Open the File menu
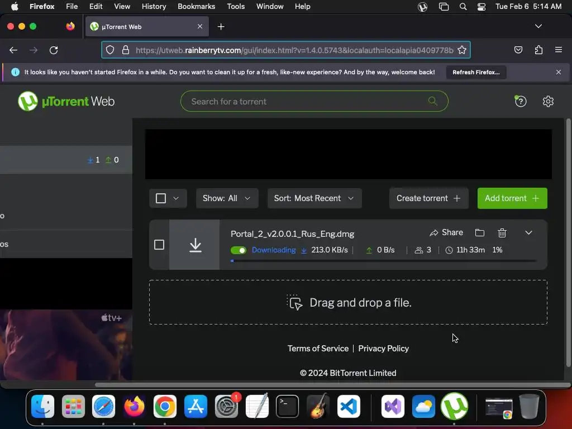The image size is (572, 429). pos(71,7)
